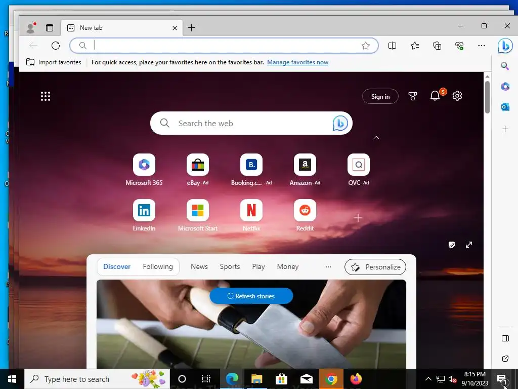Switch to Discover feed tab
Viewport: 518px width, 389px height.
click(117, 266)
